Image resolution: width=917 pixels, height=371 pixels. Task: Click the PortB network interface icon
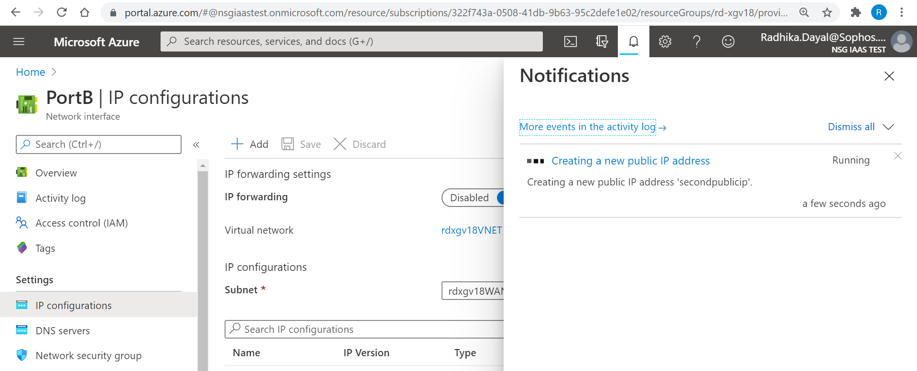[27, 104]
